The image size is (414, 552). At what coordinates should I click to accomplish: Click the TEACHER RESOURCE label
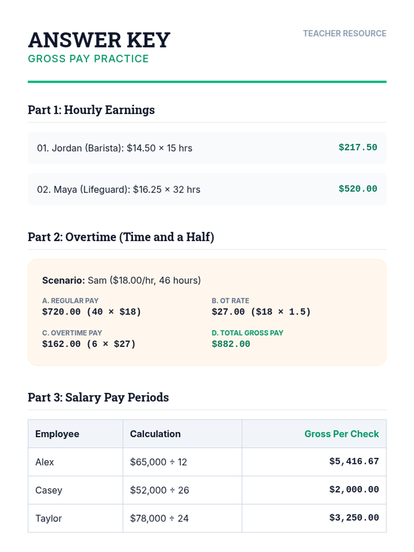[344, 33]
